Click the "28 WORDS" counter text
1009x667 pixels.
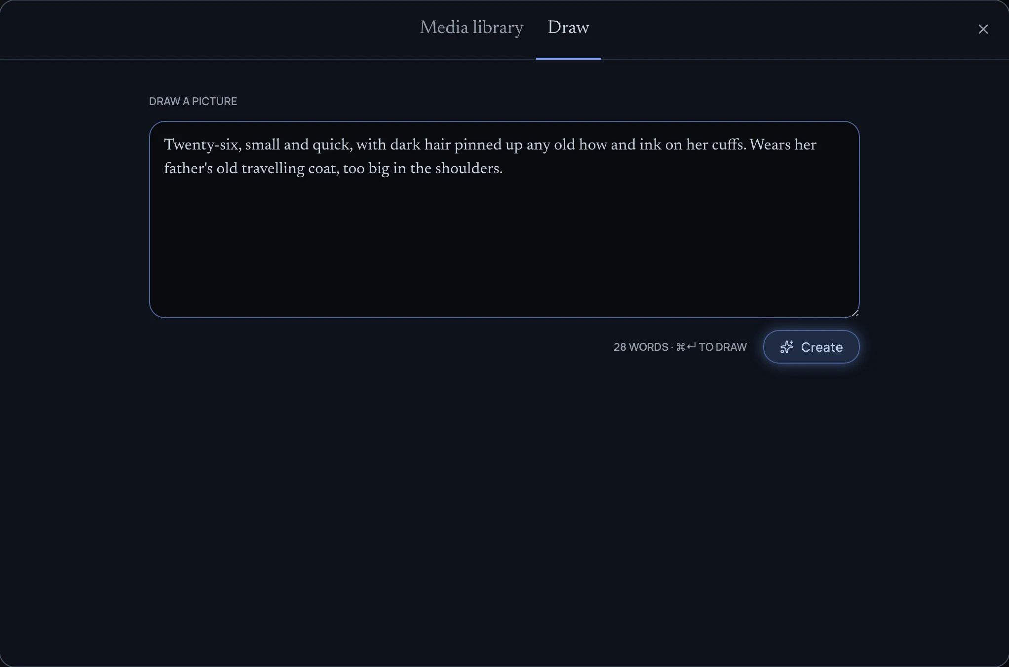[641, 347]
